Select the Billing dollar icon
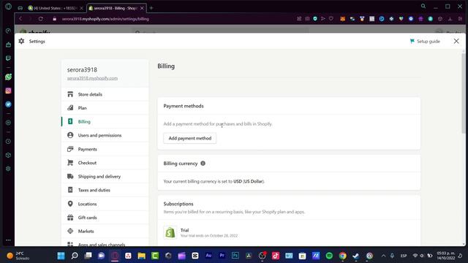This screenshot has width=468, height=263. click(x=70, y=121)
